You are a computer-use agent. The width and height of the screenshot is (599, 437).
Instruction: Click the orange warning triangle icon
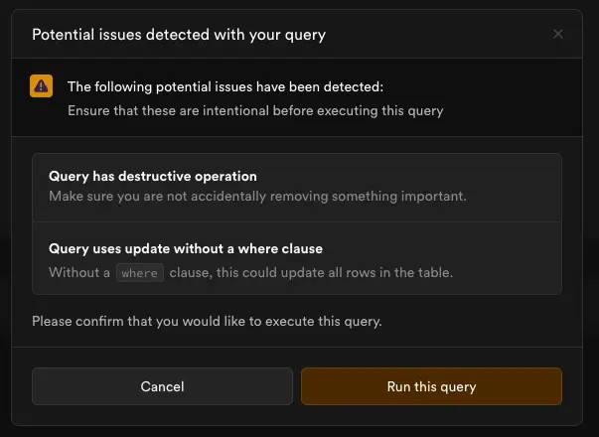(x=42, y=86)
